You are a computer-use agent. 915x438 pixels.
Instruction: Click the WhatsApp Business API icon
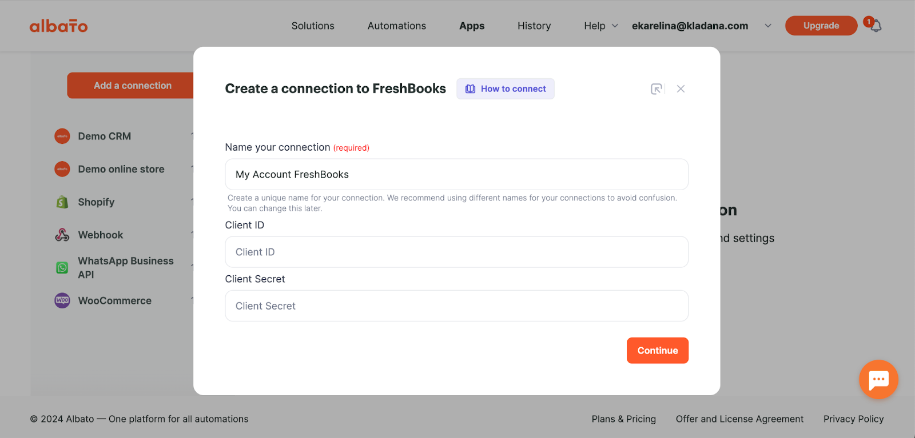click(62, 267)
